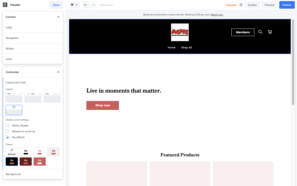
Task: Open the desktop device view selector
Action: coord(74,5)
